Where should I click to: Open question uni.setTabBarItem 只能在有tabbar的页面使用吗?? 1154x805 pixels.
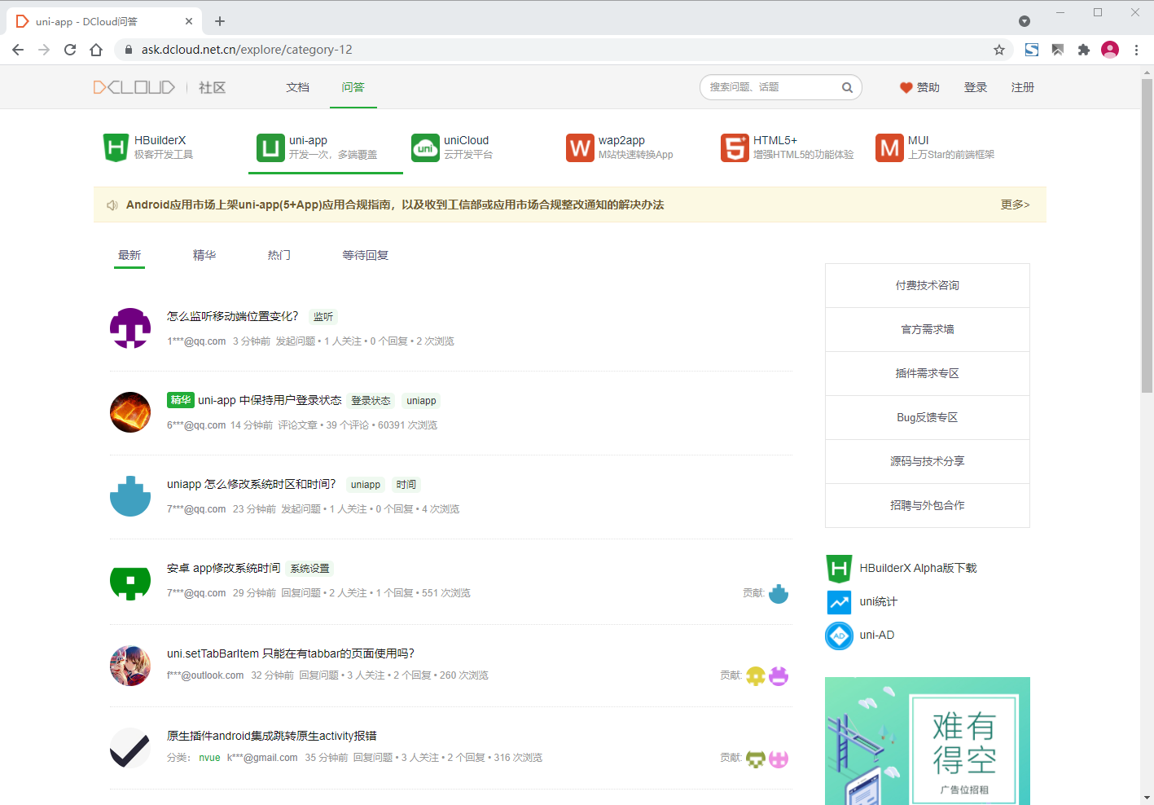click(x=291, y=653)
